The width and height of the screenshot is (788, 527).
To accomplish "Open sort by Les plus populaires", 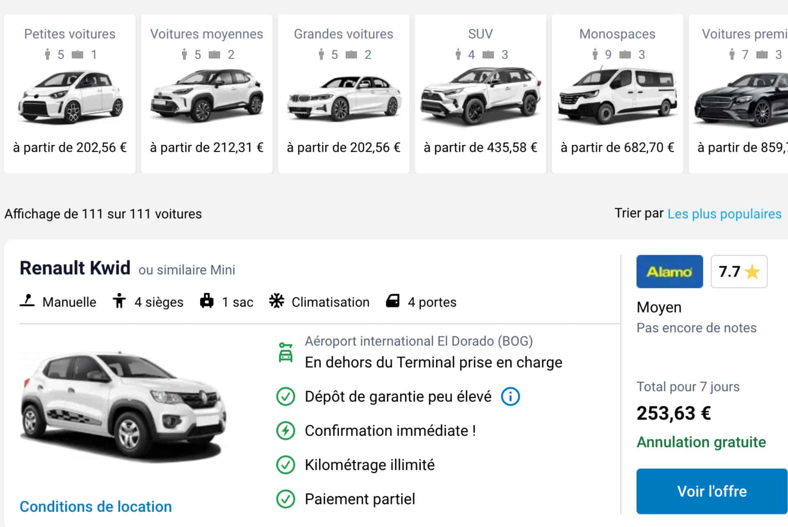I will point(724,214).
